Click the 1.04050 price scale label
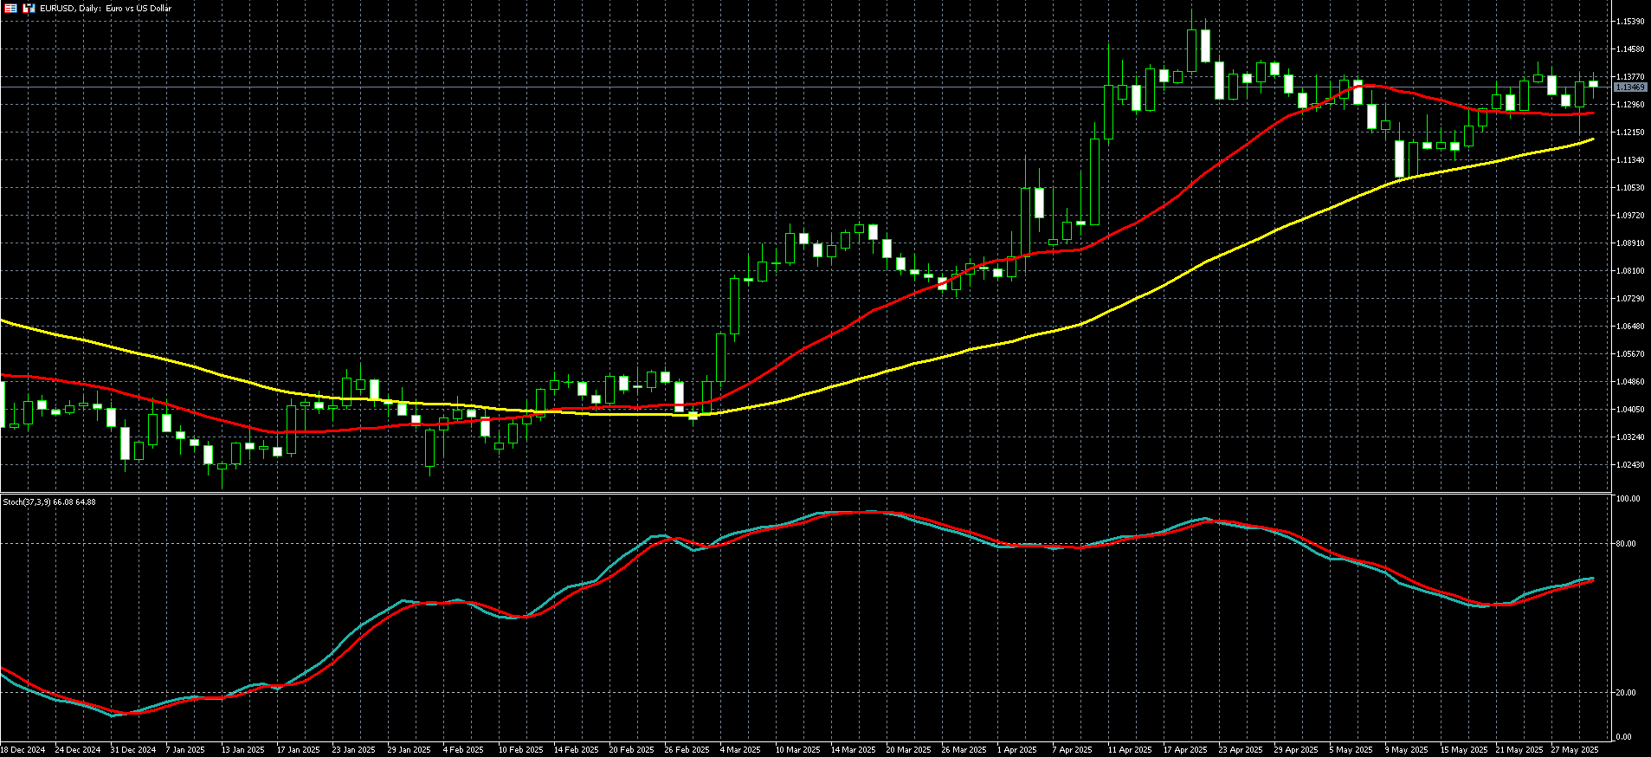Image resolution: width=1651 pixels, height=757 pixels. click(1630, 410)
